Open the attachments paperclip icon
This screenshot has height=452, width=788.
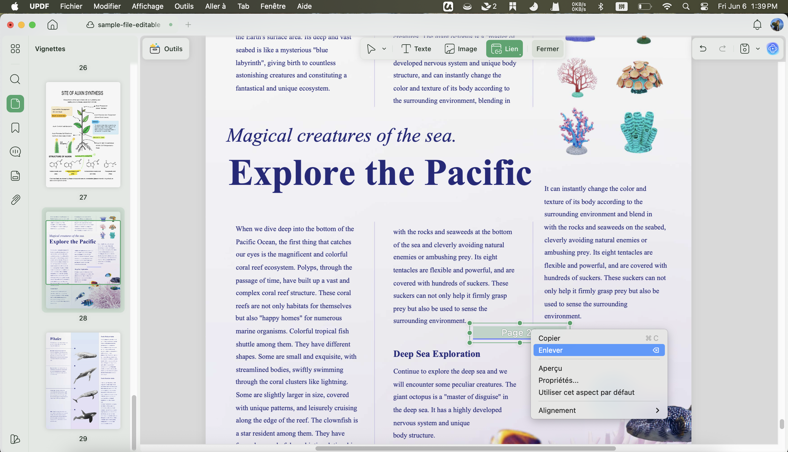coord(15,200)
